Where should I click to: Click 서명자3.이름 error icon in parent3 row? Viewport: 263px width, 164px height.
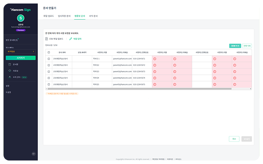pyautogui.click(x=215, y=72)
